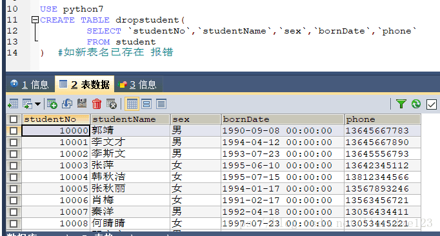The image size is (440, 236).
Task: Check the row checkbox for student 10000
Action: [14, 131]
